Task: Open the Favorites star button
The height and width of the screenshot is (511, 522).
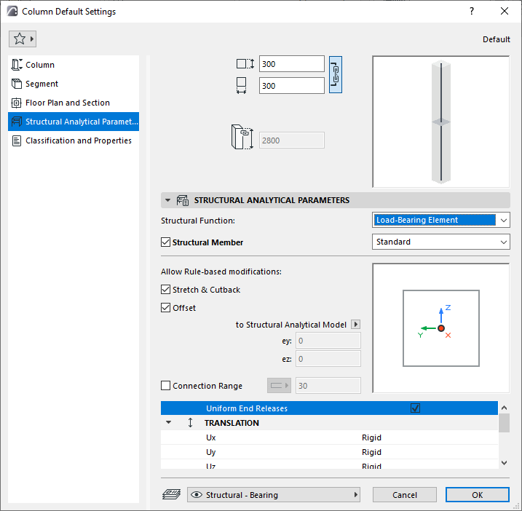Action: click(23, 39)
